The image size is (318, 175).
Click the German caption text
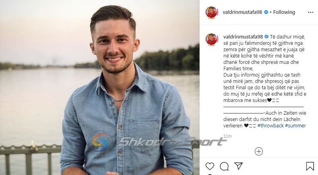[x=265, y=119]
